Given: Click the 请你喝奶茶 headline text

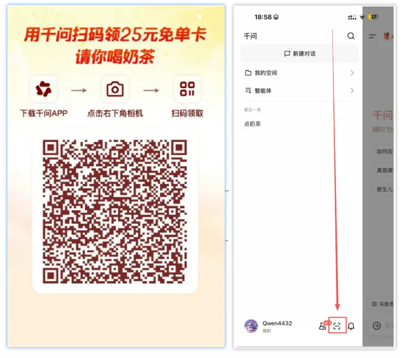Looking at the screenshot, I should tap(115, 57).
